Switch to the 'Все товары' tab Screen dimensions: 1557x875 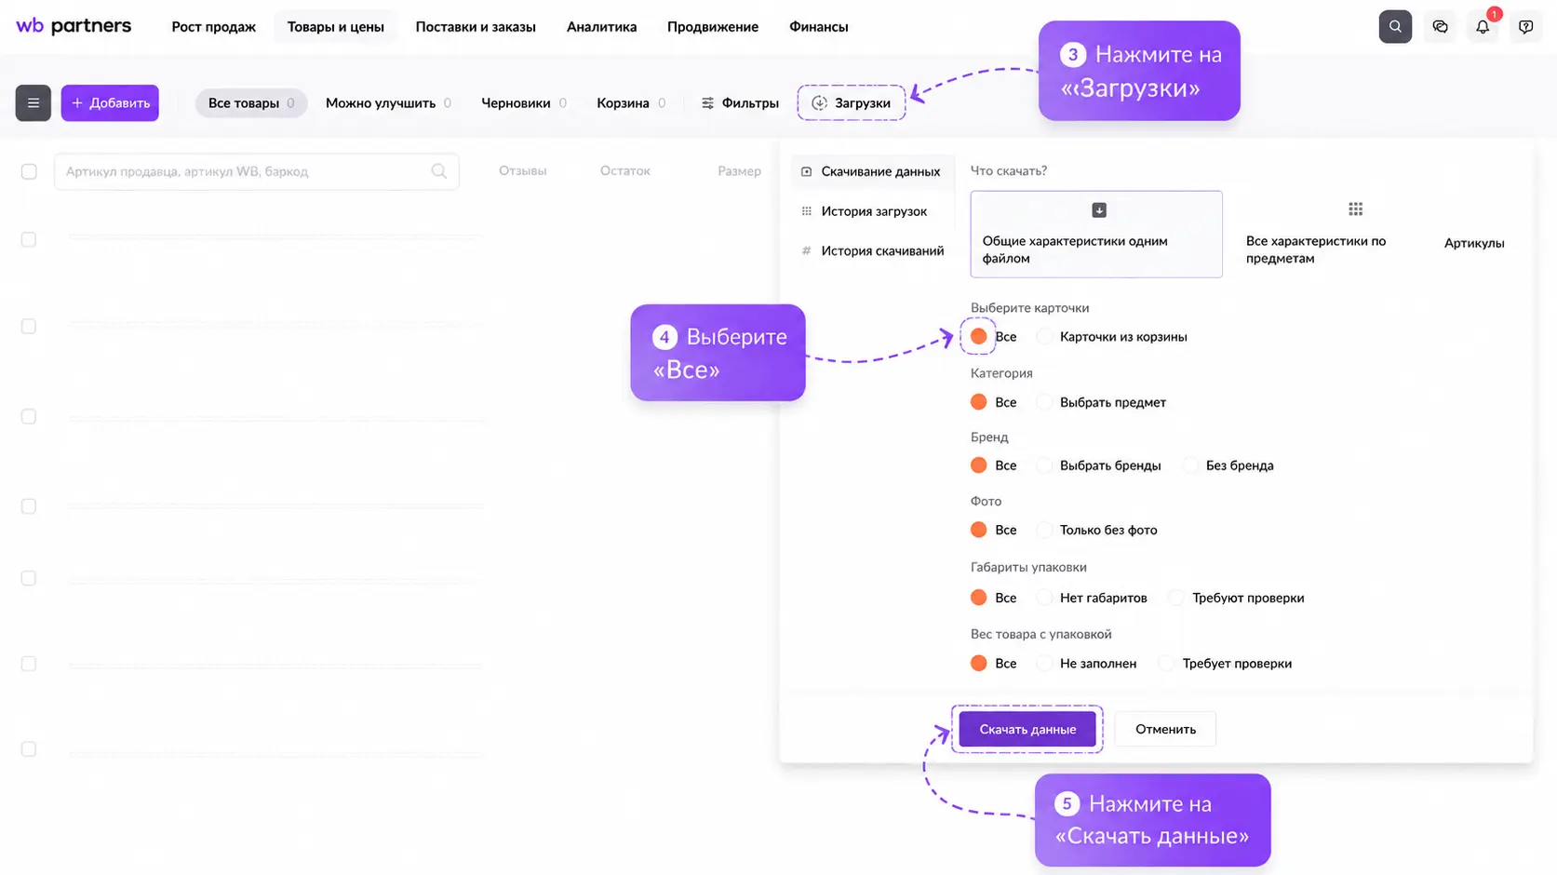[250, 102]
